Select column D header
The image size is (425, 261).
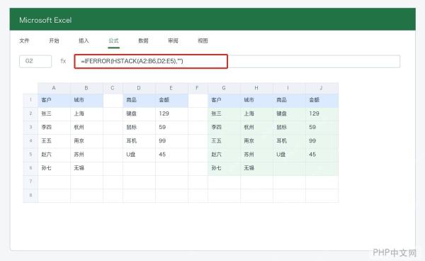pos(139,88)
